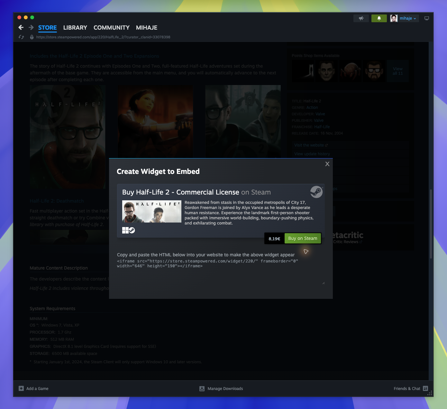Open Friends & Chat
The height and width of the screenshot is (409, 447).
(x=407, y=388)
